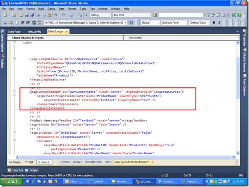Click the taskbar clock showing 12:44 PM
The image size is (249, 187).
tap(238, 182)
